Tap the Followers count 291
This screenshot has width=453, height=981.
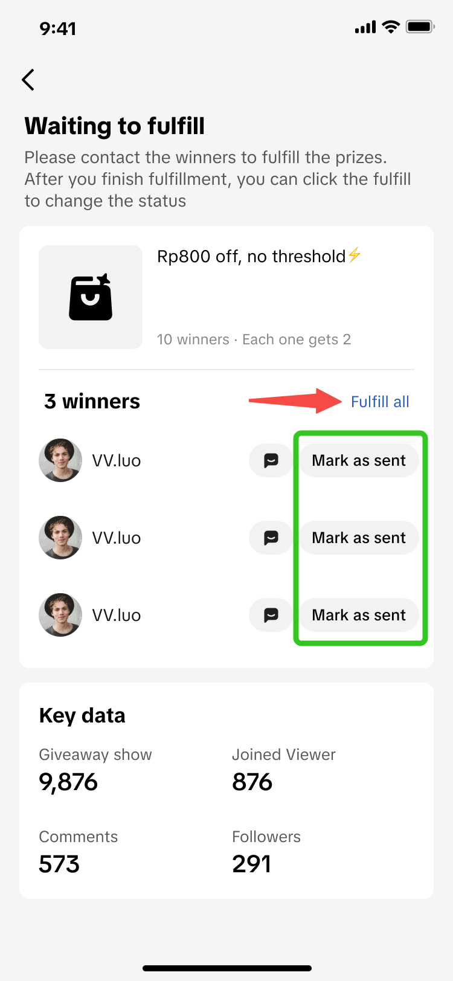[x=252, y=864]
